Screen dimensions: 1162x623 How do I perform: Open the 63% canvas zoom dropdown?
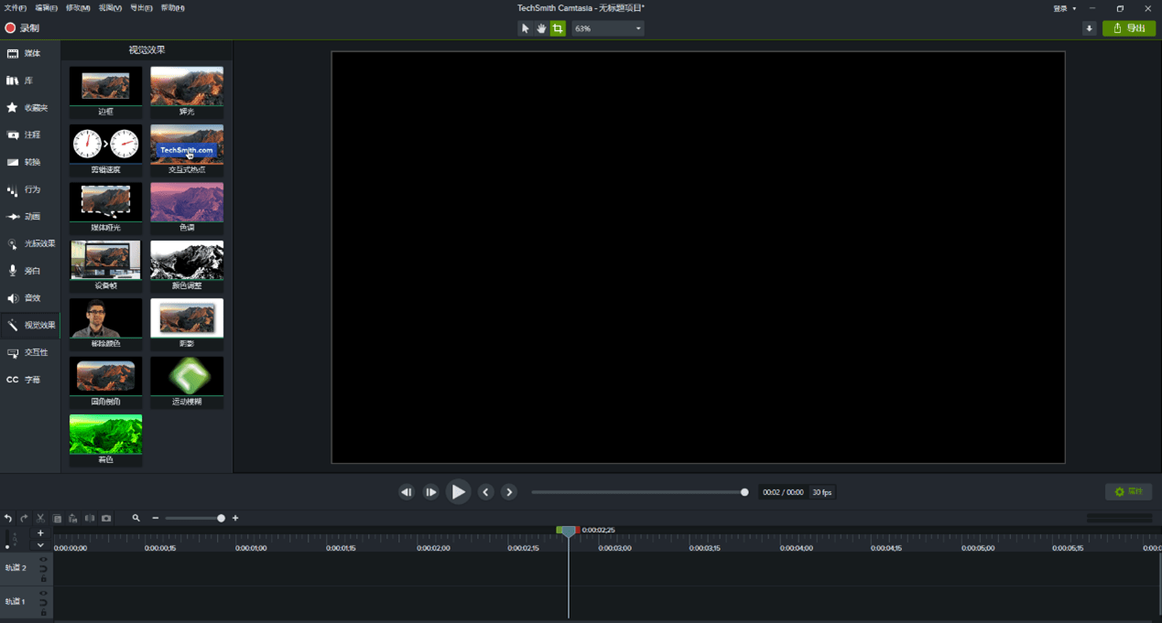pyautogui.click(x=608, y=28)
